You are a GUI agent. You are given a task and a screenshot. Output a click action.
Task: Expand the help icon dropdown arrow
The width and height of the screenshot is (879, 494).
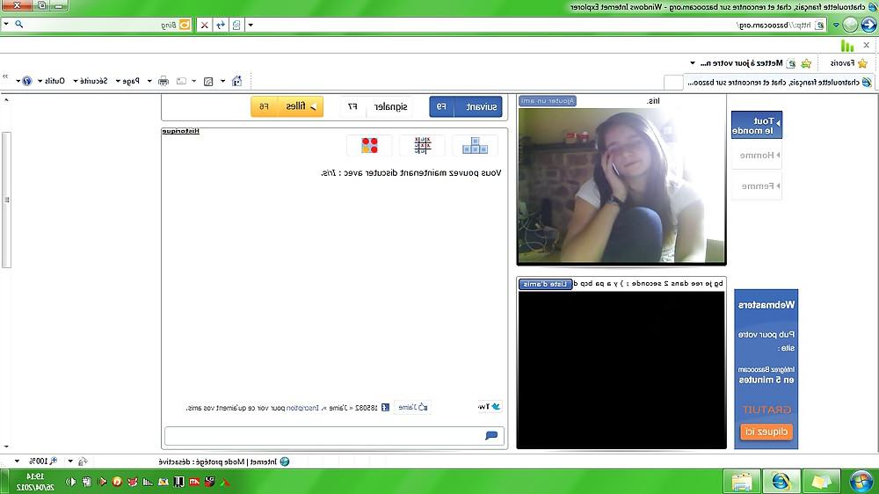pos(18,81)
